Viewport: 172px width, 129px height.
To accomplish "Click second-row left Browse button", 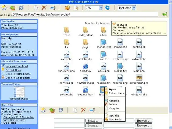I will 94,125.
